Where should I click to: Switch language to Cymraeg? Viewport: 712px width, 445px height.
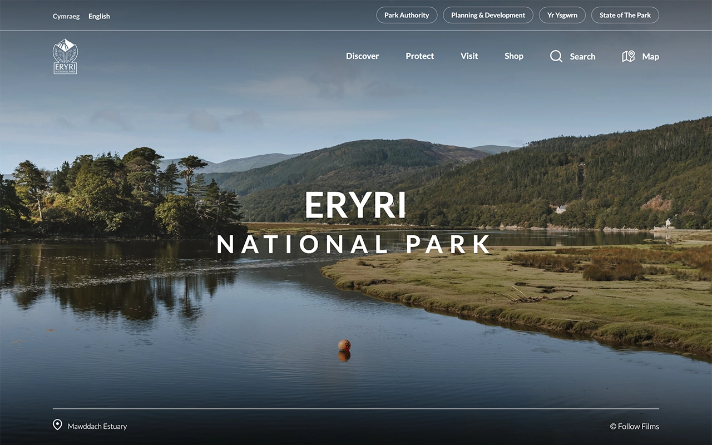tap(66, 16)
